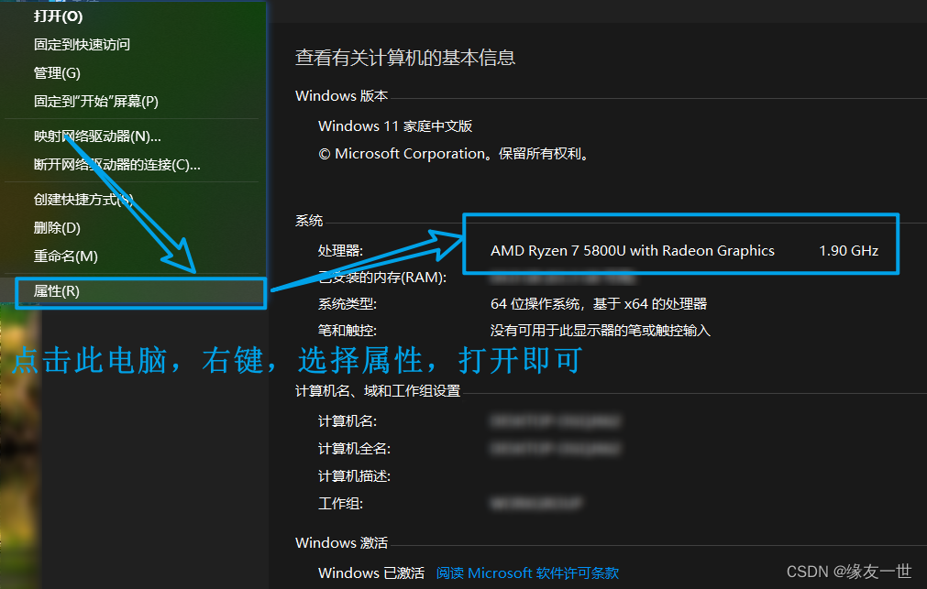Select 删除(D) in context menu

pyautogui.click(x=57, y=227)
